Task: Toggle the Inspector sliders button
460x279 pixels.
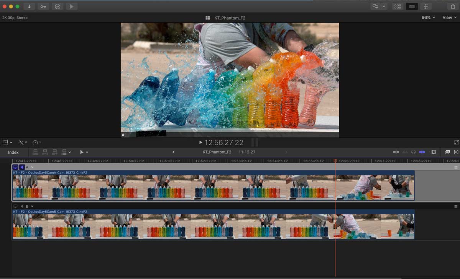Action: coord(426,6)
